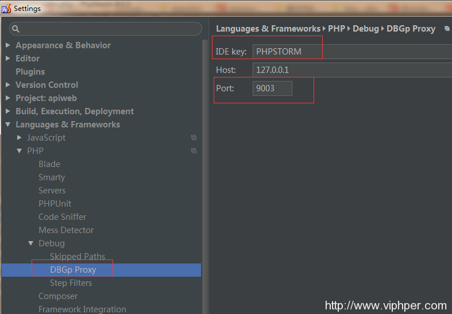Open PHPUnit settings page
The image size is (452, 314).
tap(55, 204)
